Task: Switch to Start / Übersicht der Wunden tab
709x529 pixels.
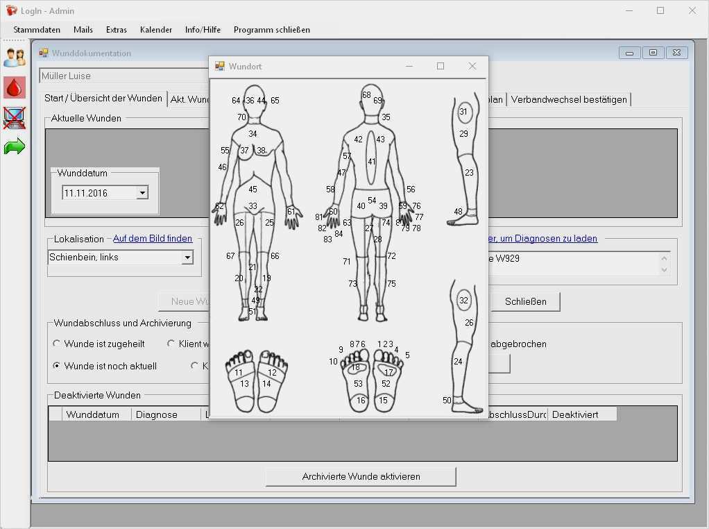Action: click(x=103, y=98)
